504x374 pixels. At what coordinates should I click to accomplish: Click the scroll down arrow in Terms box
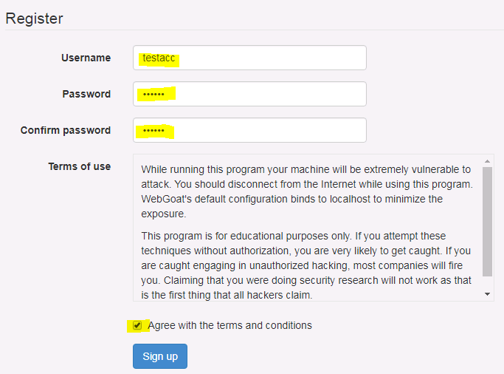point(488,294)
